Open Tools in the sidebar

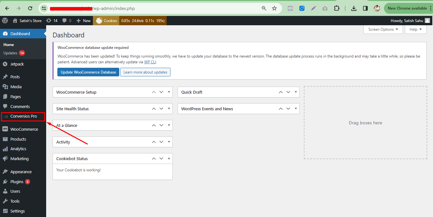coord(23,201)
